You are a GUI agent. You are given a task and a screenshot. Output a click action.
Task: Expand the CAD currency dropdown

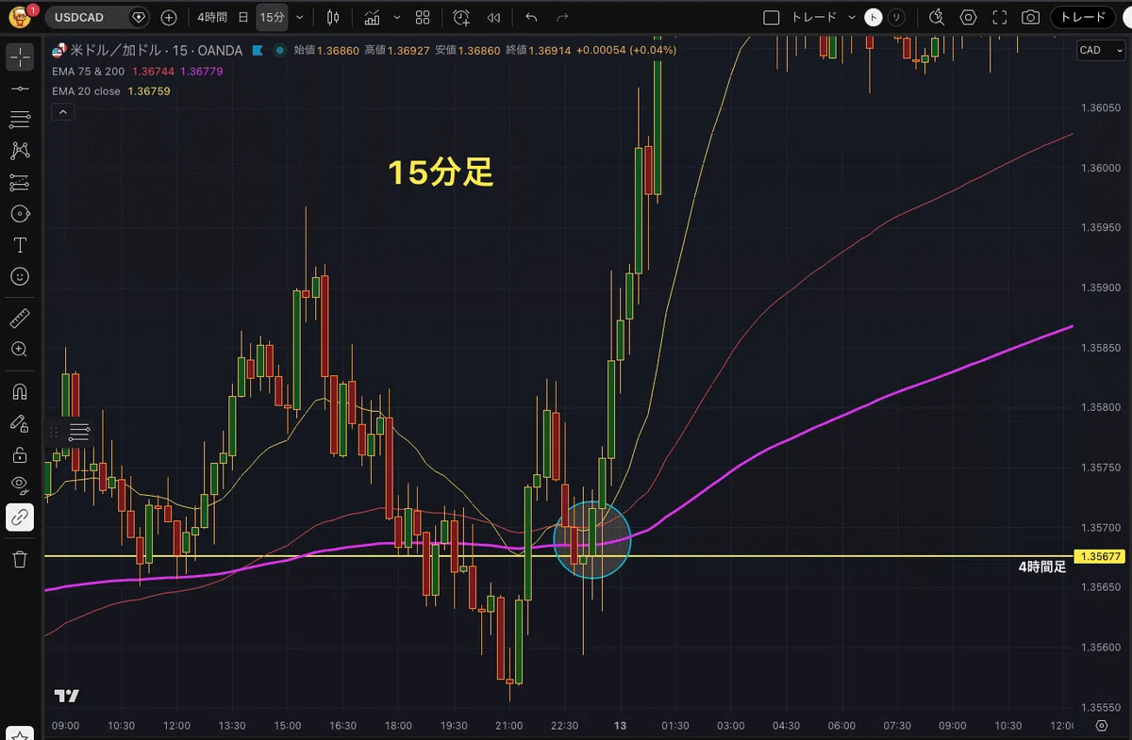pyautogui.click(x=1100, y=50)
